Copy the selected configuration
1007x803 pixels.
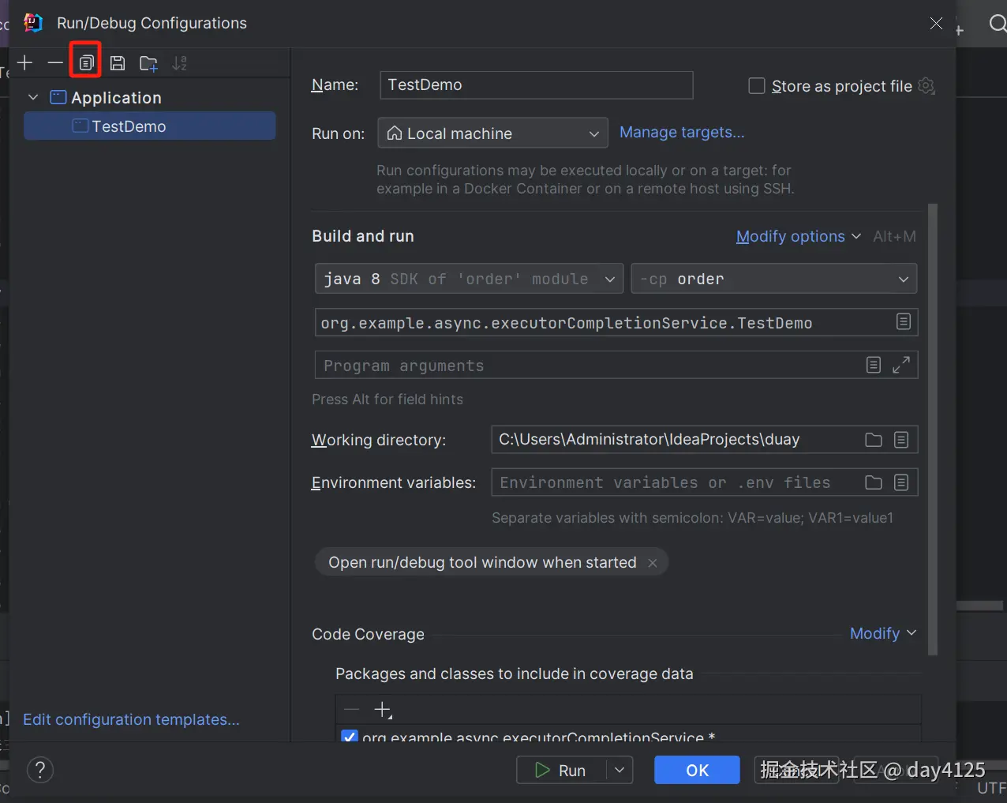86,63
